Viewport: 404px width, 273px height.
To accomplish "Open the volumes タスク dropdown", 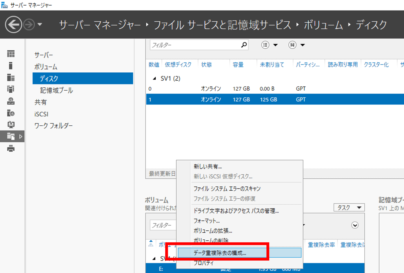I will [349, 208].
